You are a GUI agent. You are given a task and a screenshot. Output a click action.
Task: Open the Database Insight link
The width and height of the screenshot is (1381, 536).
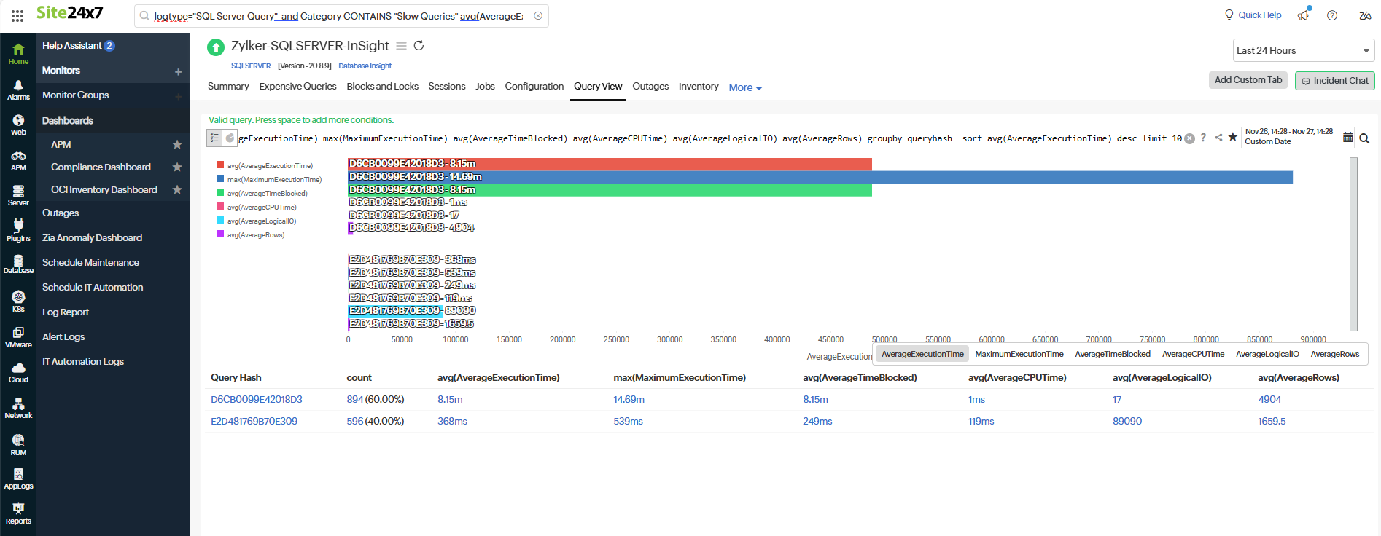tap(365, 66)
